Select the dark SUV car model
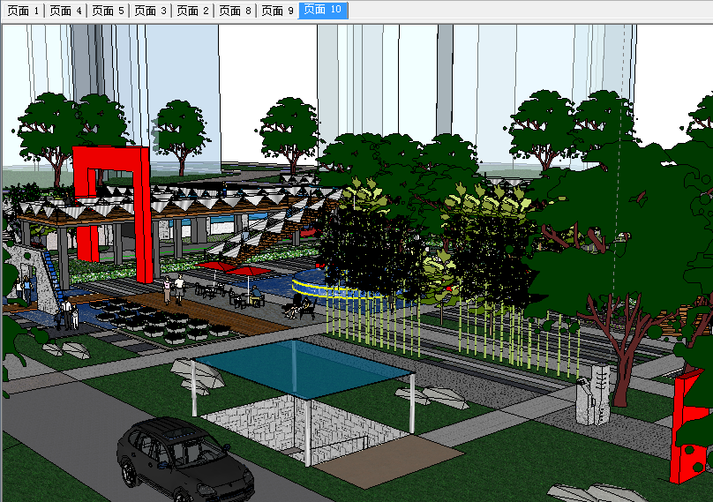Screen dimensions: 713x502 (x=185, y=460)
